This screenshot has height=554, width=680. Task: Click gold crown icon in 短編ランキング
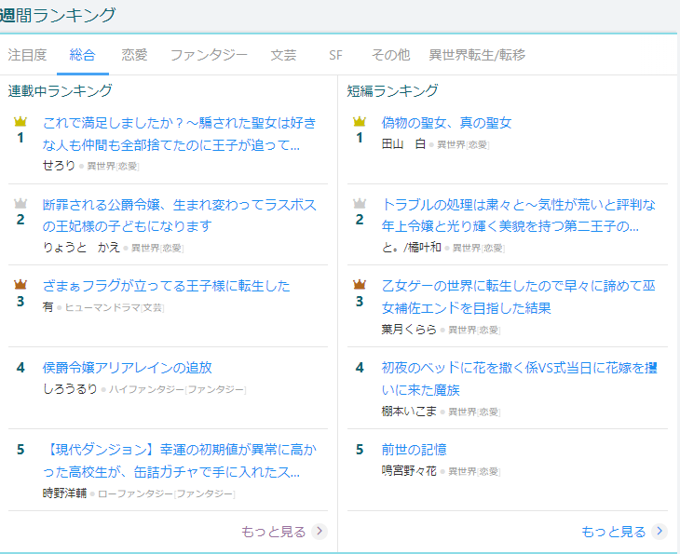pyautogui.click(x=360, y=122)
